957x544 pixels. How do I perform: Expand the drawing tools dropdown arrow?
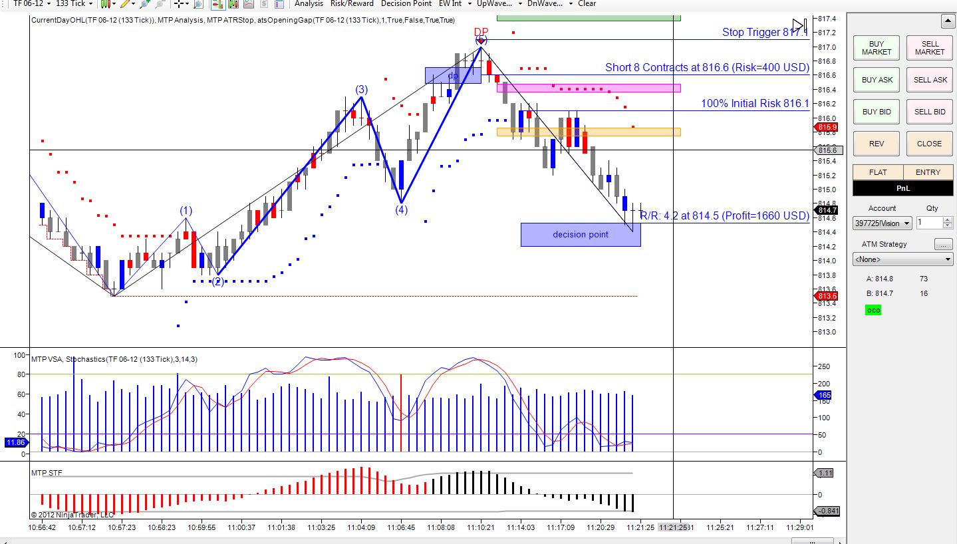pos(133,3)
